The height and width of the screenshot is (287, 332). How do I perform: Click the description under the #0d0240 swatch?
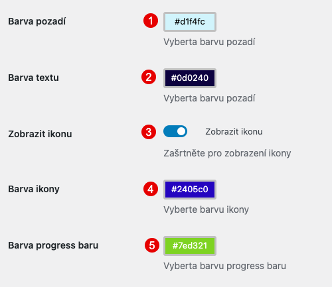209,98
